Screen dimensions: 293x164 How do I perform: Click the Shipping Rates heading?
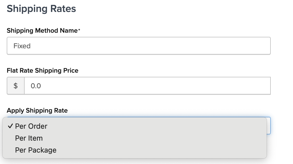41,9
